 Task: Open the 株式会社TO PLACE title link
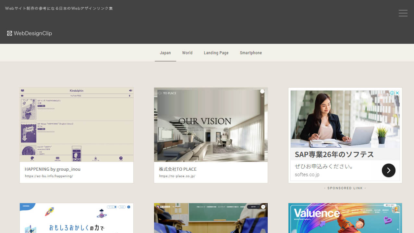[178, 169]
